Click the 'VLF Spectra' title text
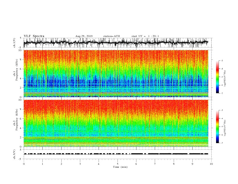This screenshot has height=184, width=238. (x=34, y=36)
